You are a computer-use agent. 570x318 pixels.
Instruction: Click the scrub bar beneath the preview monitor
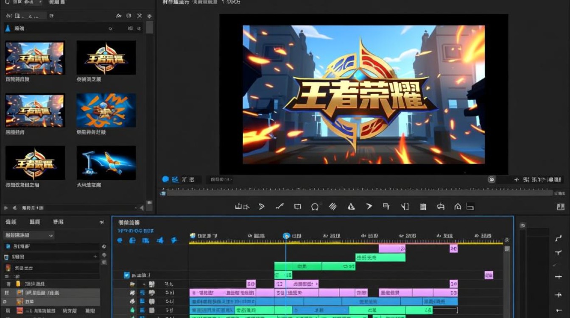360,193
